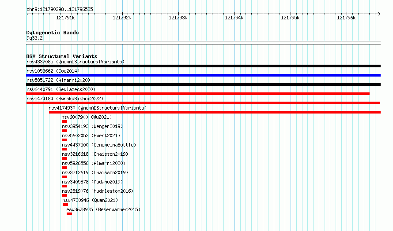The height and width of the screenshot is (231, 393).
Task: Click the nsv5474184 (ByrskaBishop2022) label
Action: tap(65, 99)
